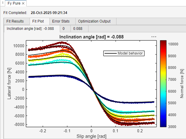This screenshot has width=186, height=139.
Task: Click the -8000 y-axis tick label
Action: [19, 125]
